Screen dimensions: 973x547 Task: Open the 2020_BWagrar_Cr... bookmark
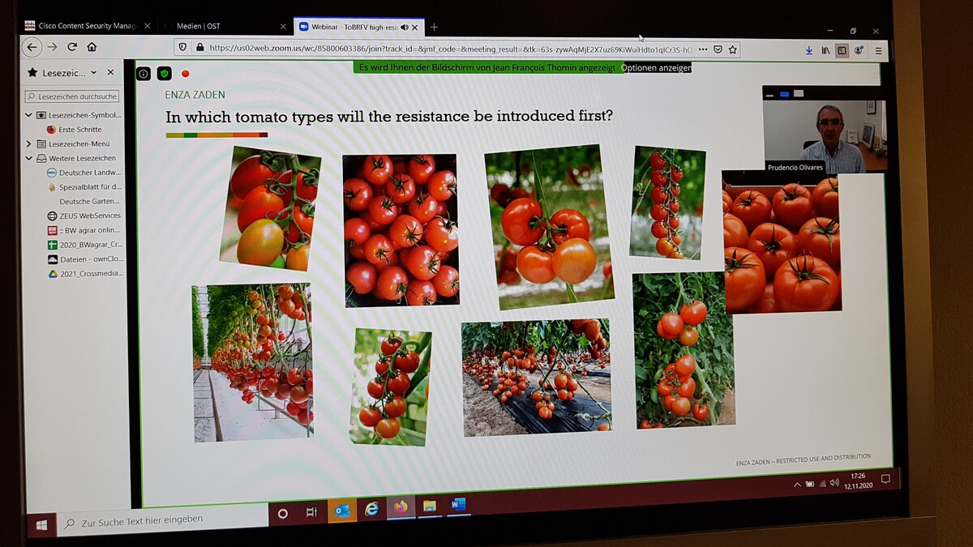coord(84,245)
